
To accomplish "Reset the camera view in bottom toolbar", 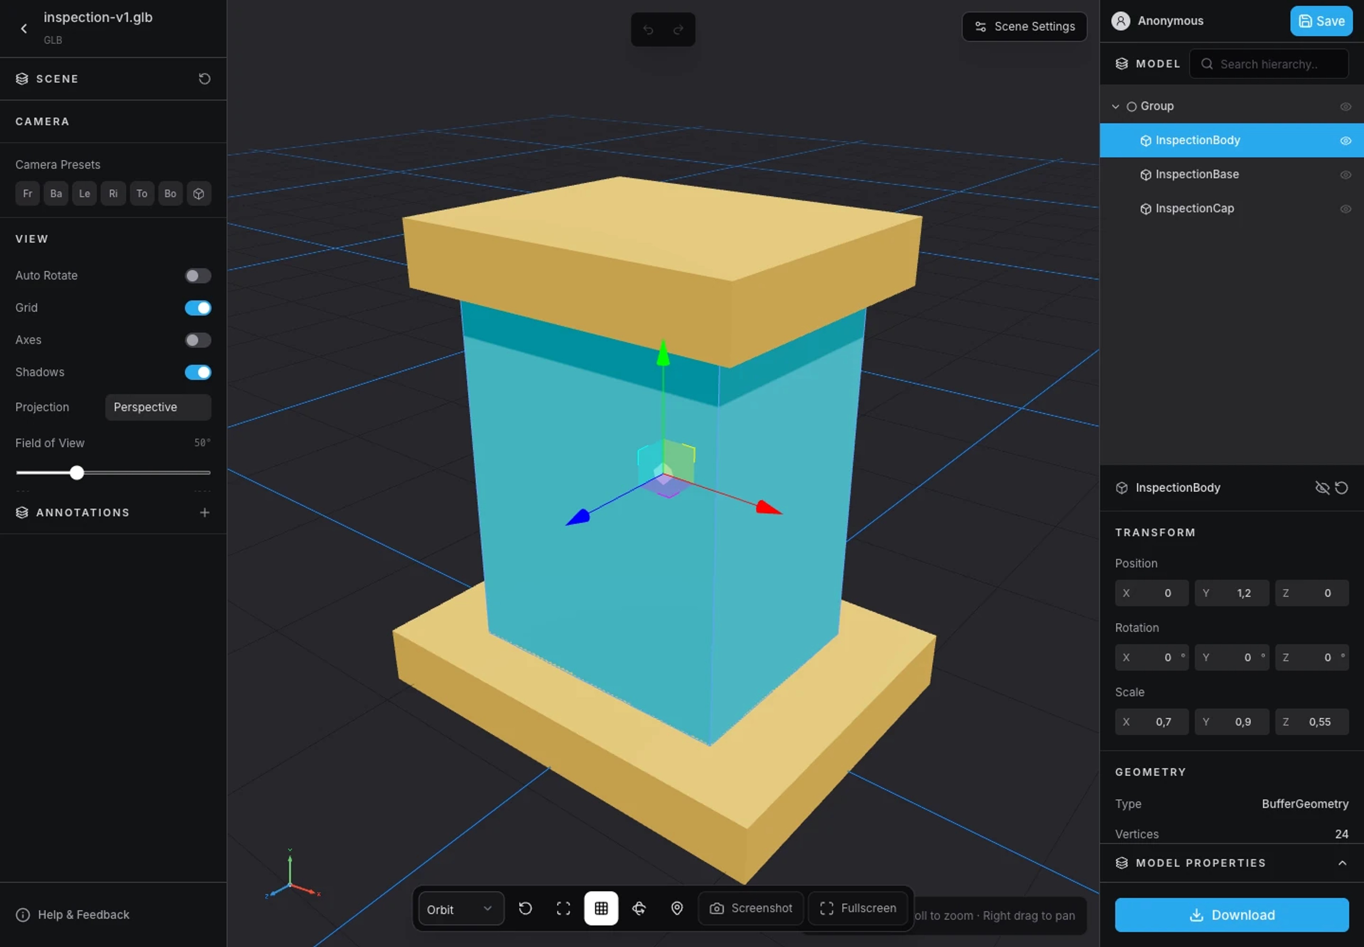I will (525, 908).
